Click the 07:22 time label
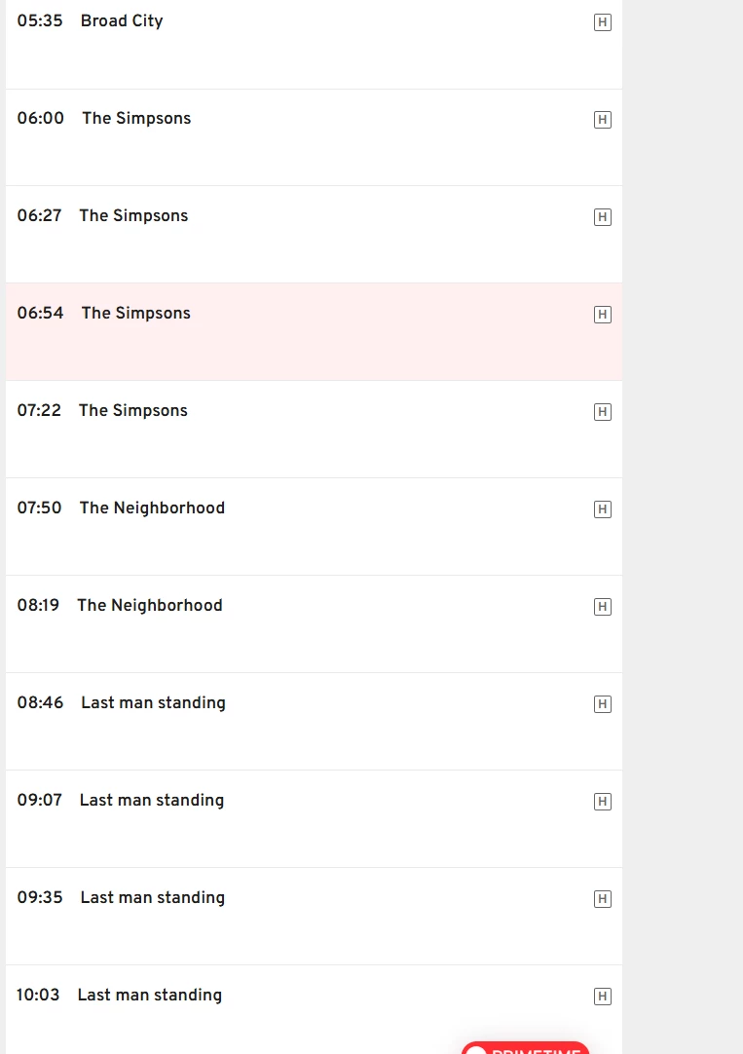The width and height of the screenshot is (743, 1054). coord(39,411)
